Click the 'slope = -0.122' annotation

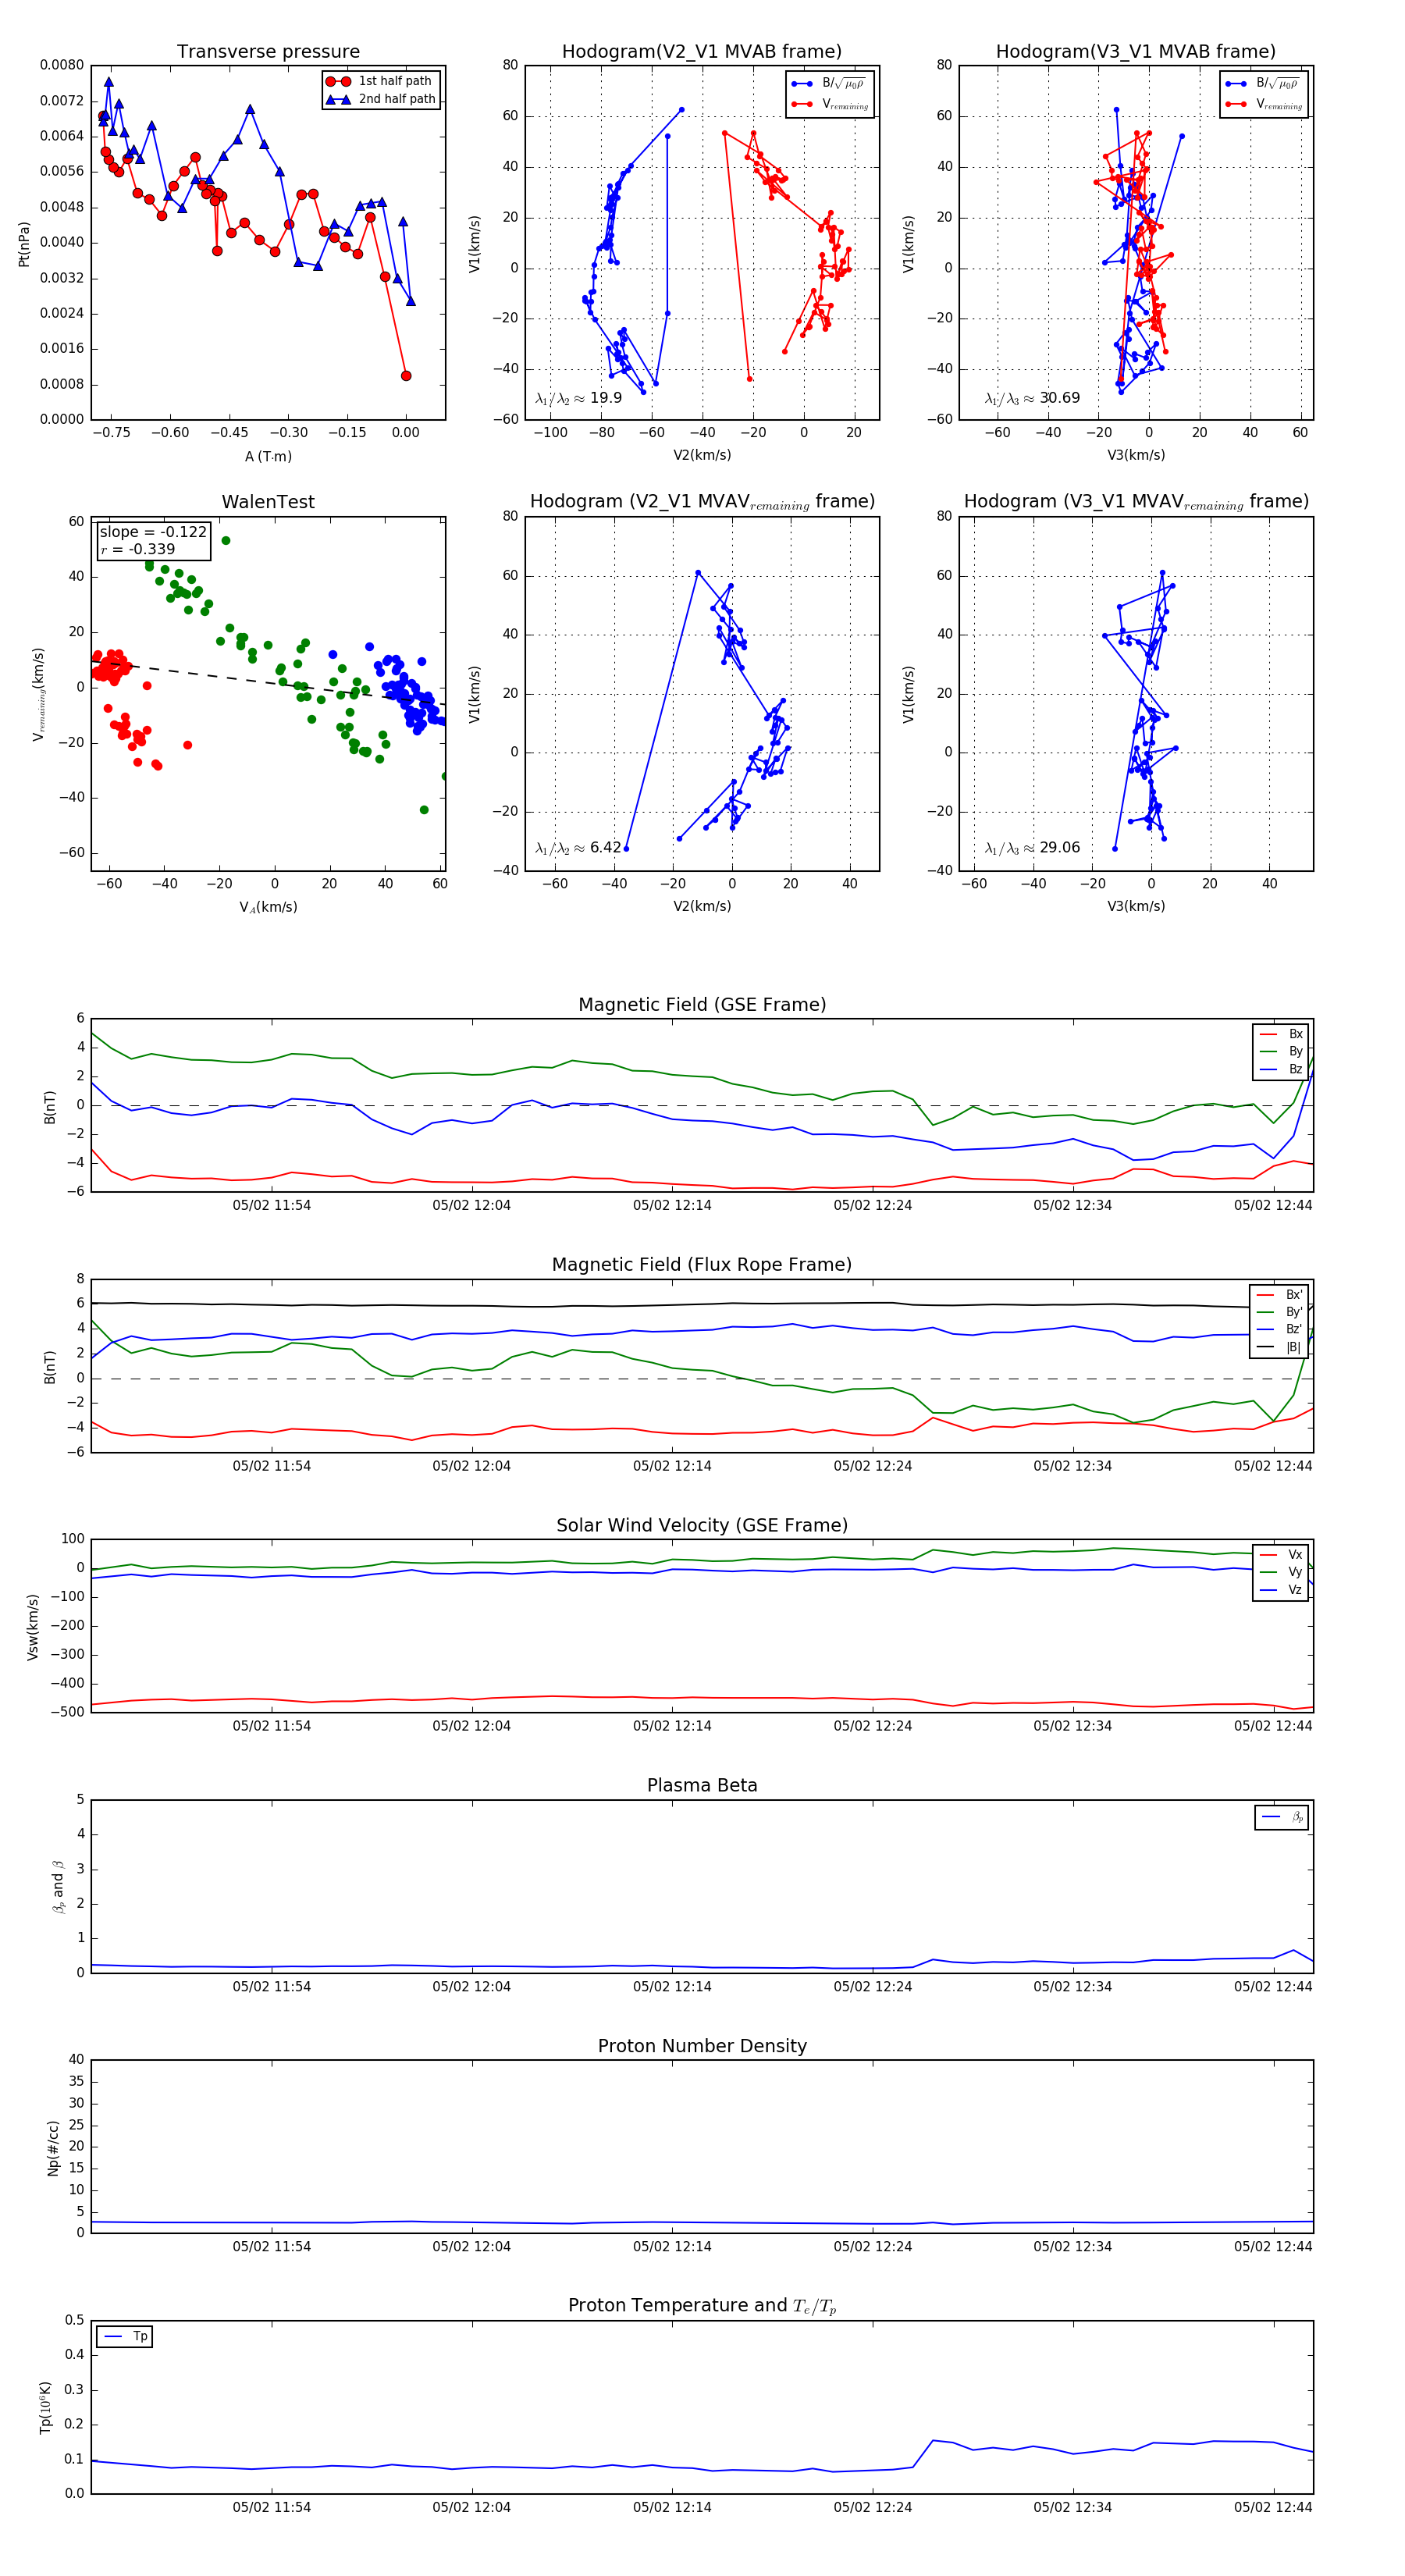[x=153, y=532]
